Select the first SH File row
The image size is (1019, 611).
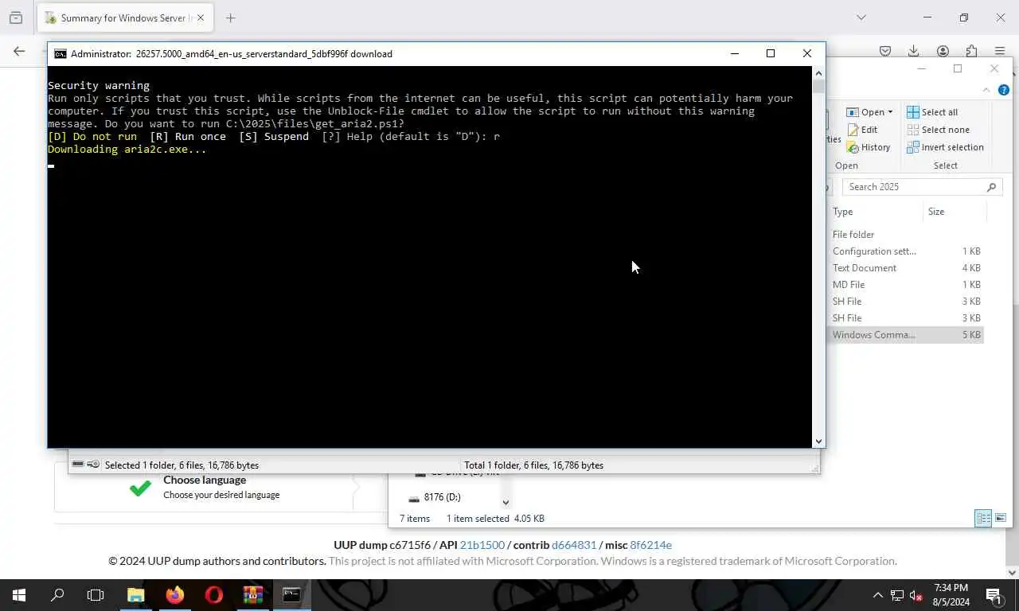click(x=906, y=302)
